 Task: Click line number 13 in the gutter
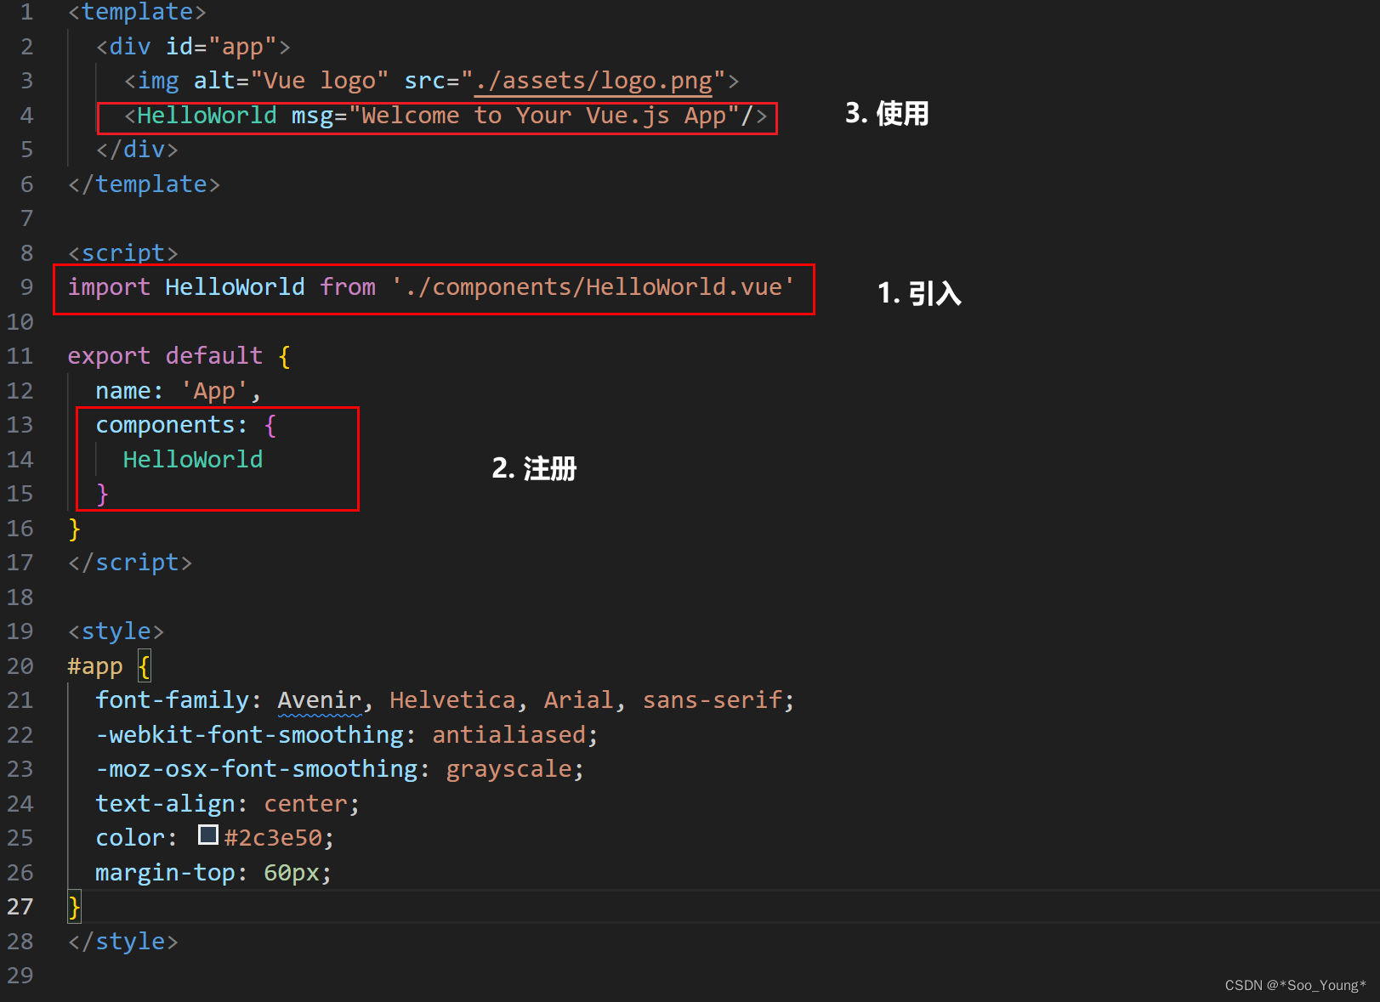tap(20, 425)
